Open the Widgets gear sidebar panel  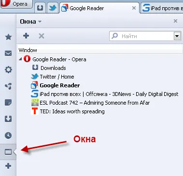[x=8, y=70]
